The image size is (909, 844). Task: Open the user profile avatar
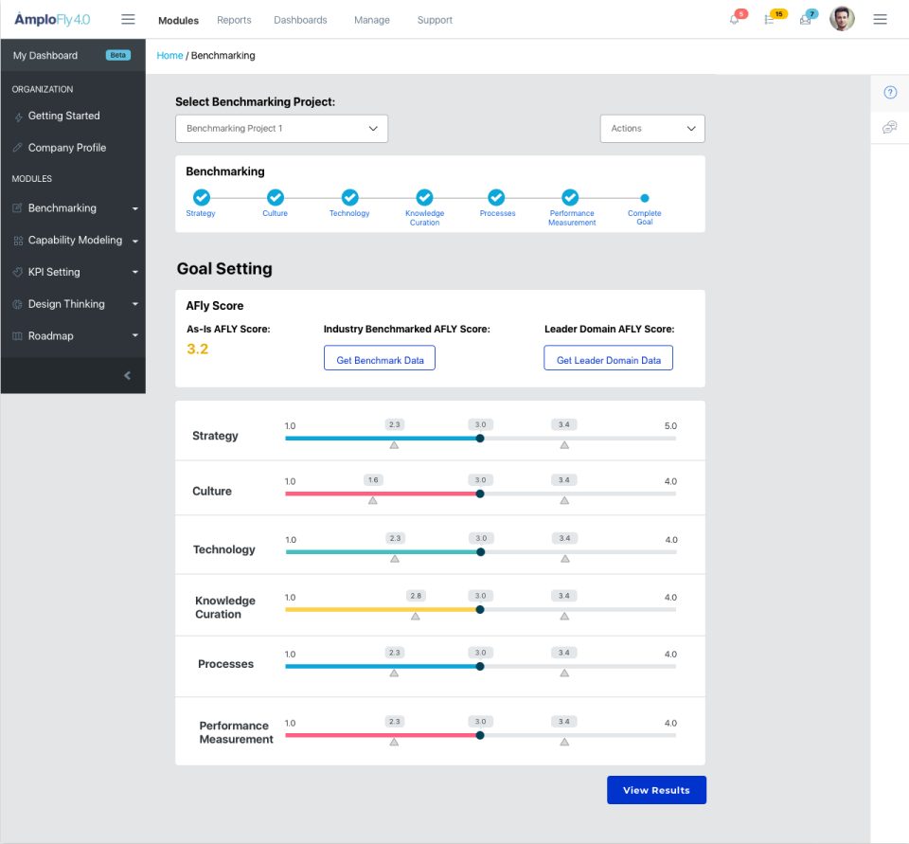click(842, 18)
